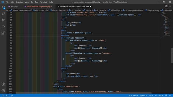Viewport: 173px width, 97px height.
Task: Open the Run and Debug view
Action: [3, 27]
